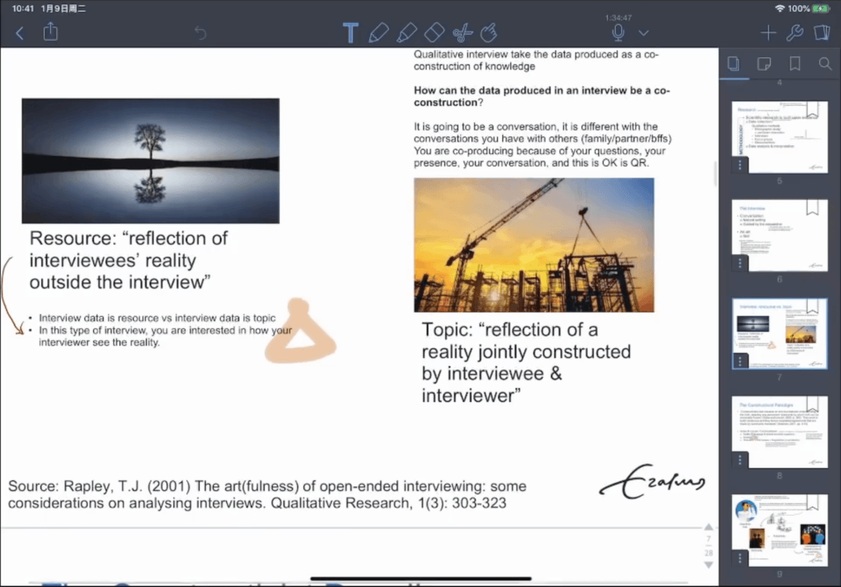The height and width of the screenshot is (587, 841).
Task: Select the Eraser tool
Action: click(434, 33)
